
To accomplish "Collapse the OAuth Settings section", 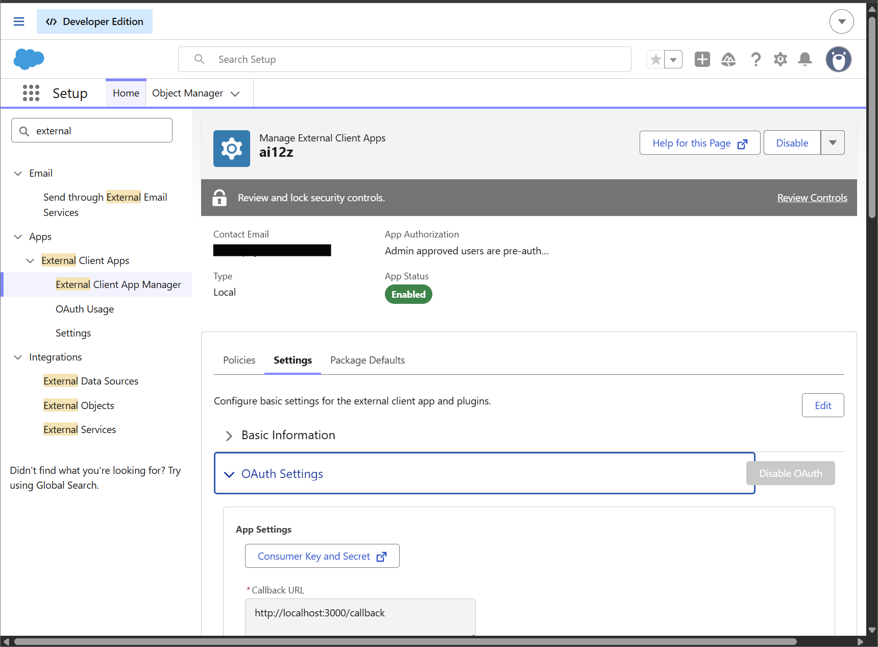I will click(x=484, y=473).
